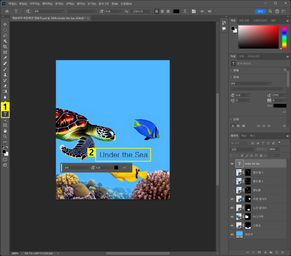Hide the 바다거북 layer
The width and height of the screenshot is (291, 256).
click(232, 216)
